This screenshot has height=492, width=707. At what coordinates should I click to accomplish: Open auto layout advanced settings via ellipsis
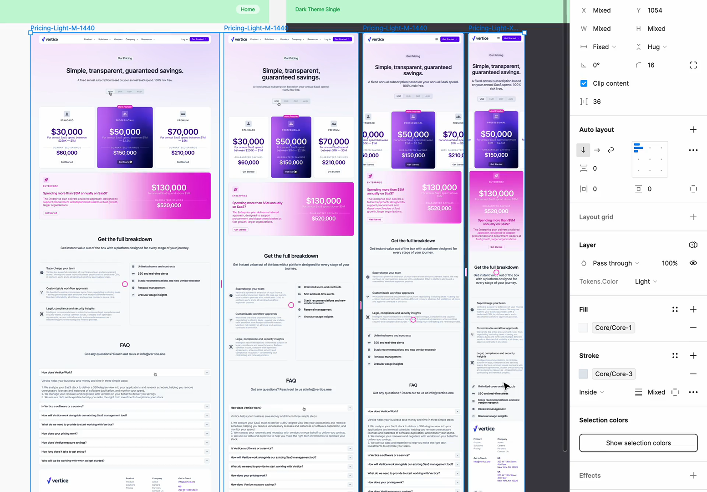pos(693,150)
